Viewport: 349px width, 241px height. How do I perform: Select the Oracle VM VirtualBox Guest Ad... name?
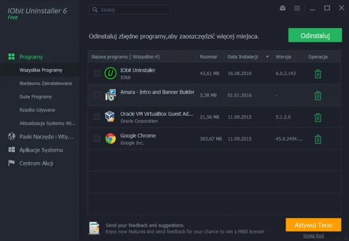[157, 114]
